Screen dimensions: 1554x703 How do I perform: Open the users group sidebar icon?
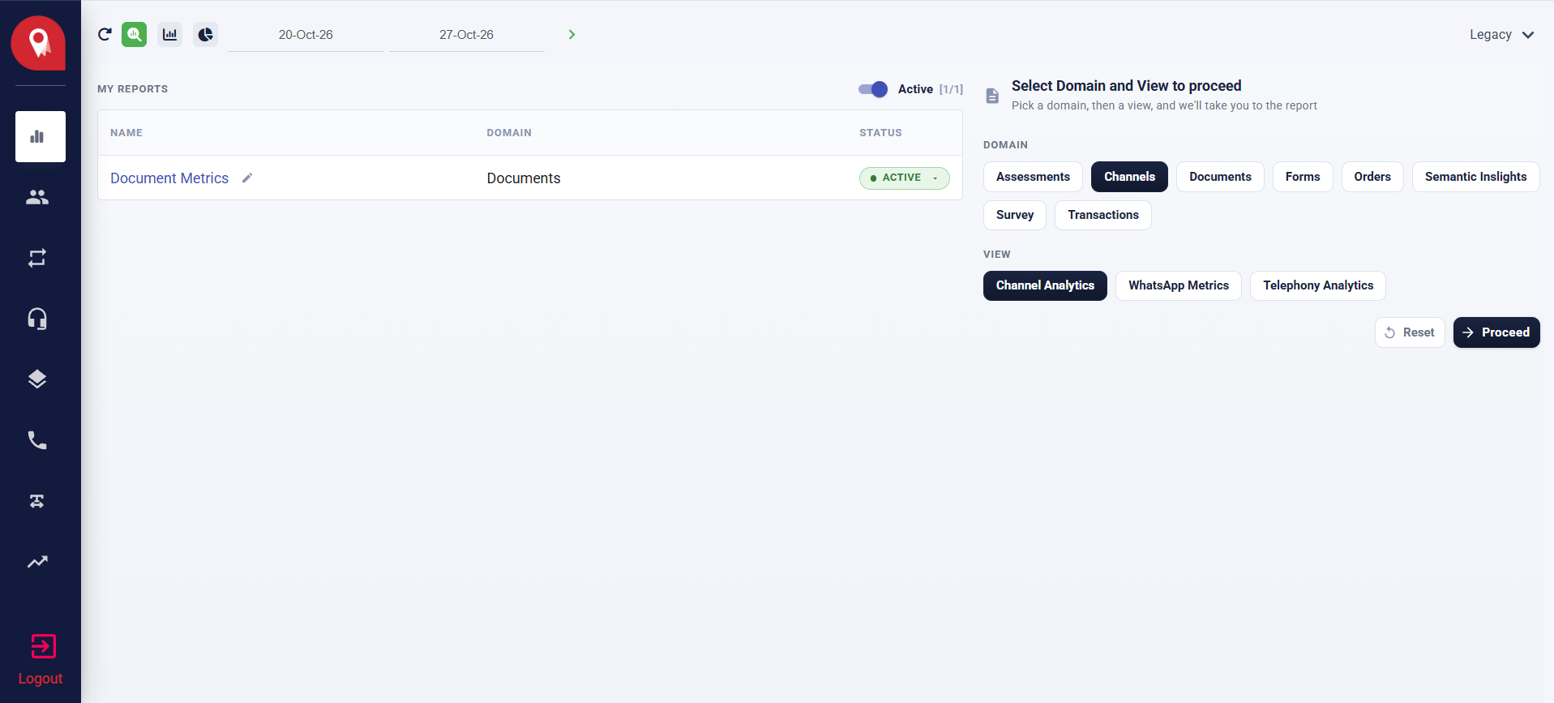(x=37, y=197)
